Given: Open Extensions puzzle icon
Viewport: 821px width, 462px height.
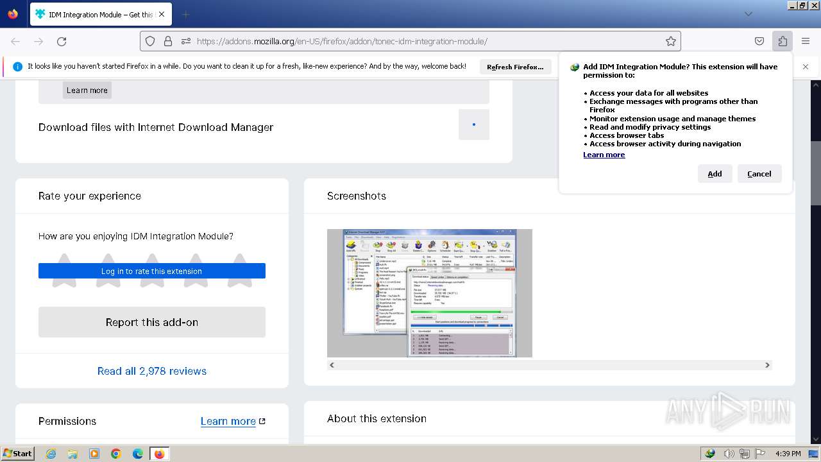Looking at the screenshot, I should tap(783, 41).
